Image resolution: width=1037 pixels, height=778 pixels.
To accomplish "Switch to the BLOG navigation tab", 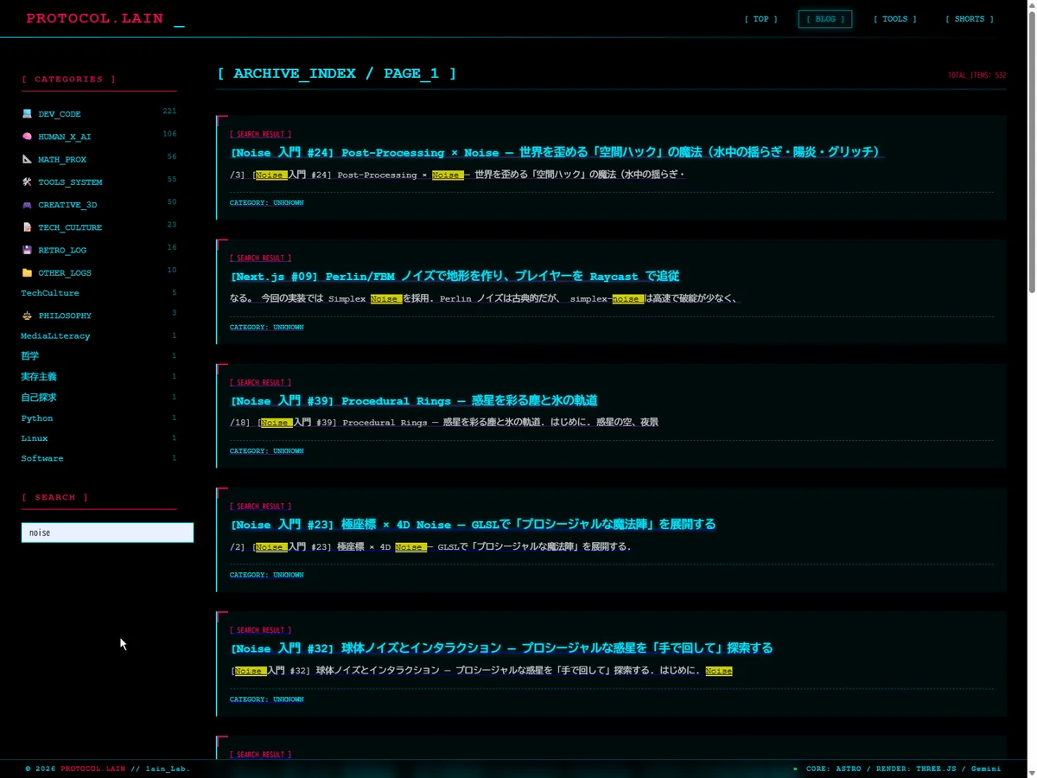I will (x=824, y=19).
